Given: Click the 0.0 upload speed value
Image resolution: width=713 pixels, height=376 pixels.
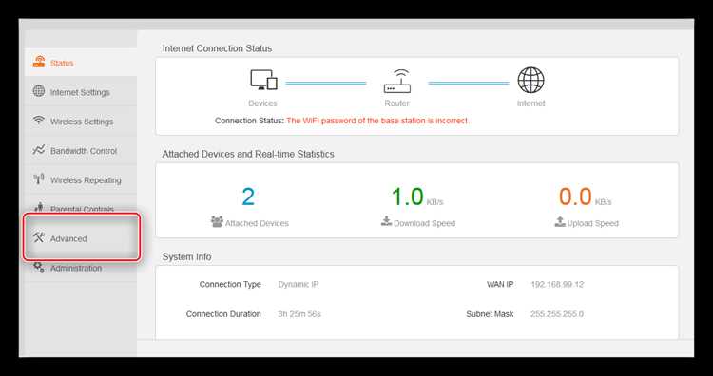Looking at the screenshot, I should 575,197.
